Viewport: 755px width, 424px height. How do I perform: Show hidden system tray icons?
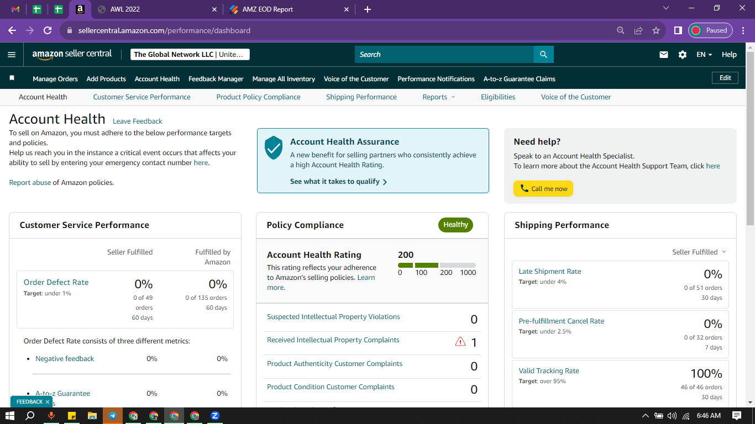(x=645, y=416)
